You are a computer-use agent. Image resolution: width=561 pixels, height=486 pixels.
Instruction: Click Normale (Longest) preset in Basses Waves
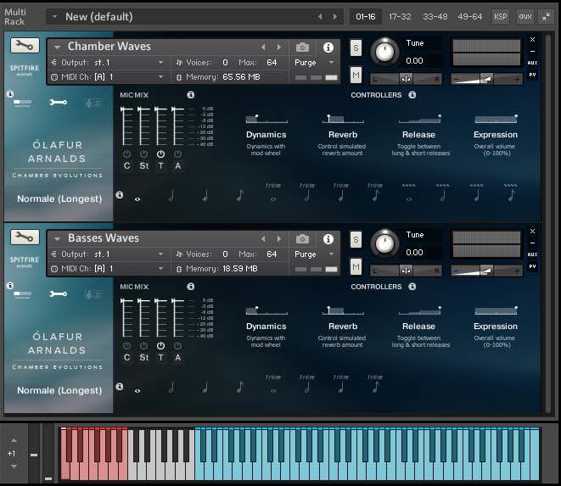click(x=59, y=390)
